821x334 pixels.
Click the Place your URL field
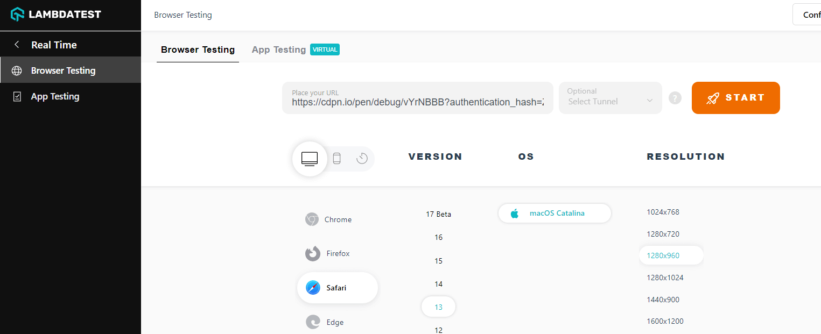[418, 98]
